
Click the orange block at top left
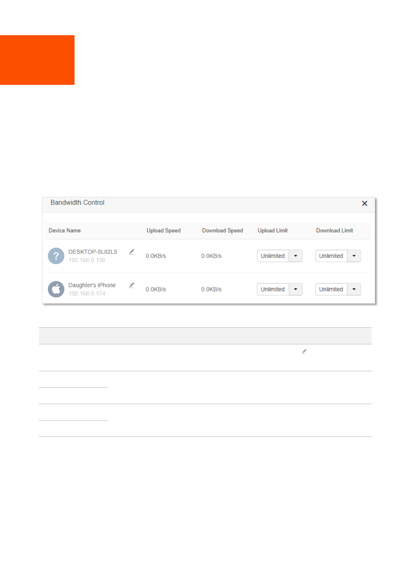[x=37, y=60]
